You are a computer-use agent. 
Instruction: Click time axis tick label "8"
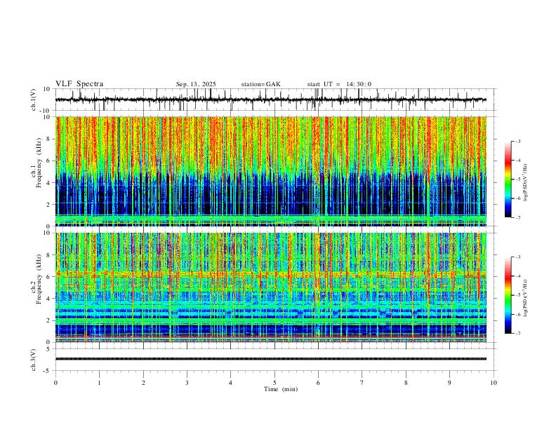click(406, 383)
